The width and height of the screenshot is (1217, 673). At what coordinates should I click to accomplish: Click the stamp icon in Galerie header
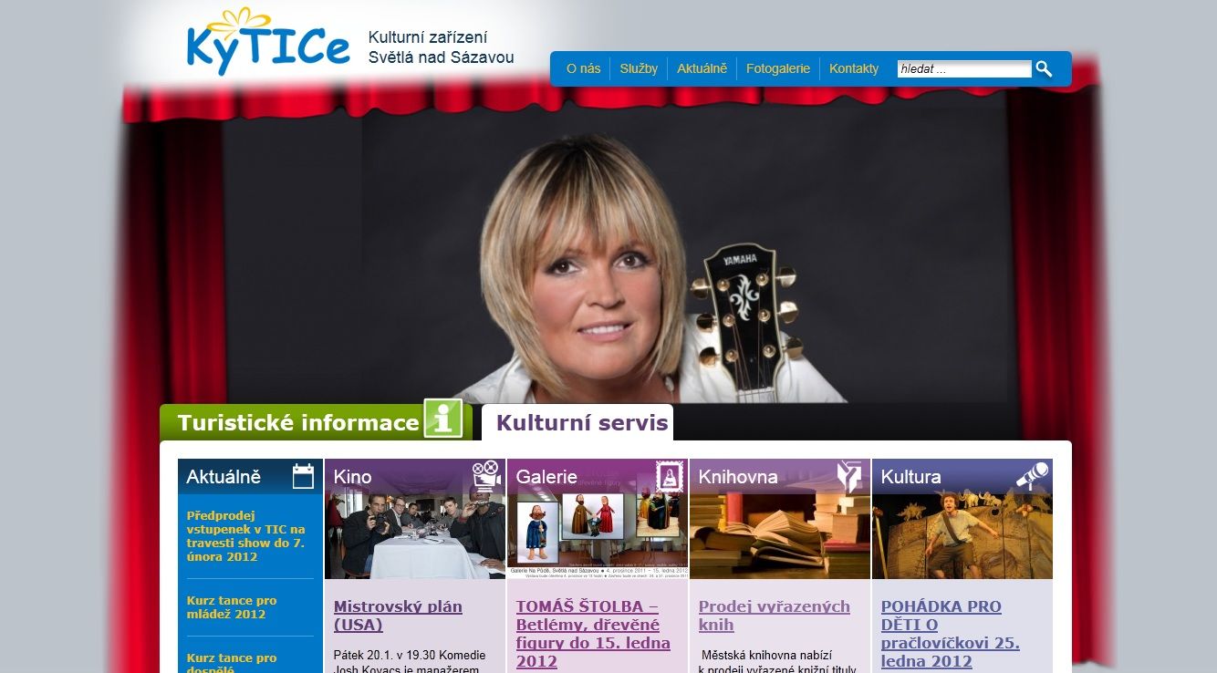[x=670, y=476]
